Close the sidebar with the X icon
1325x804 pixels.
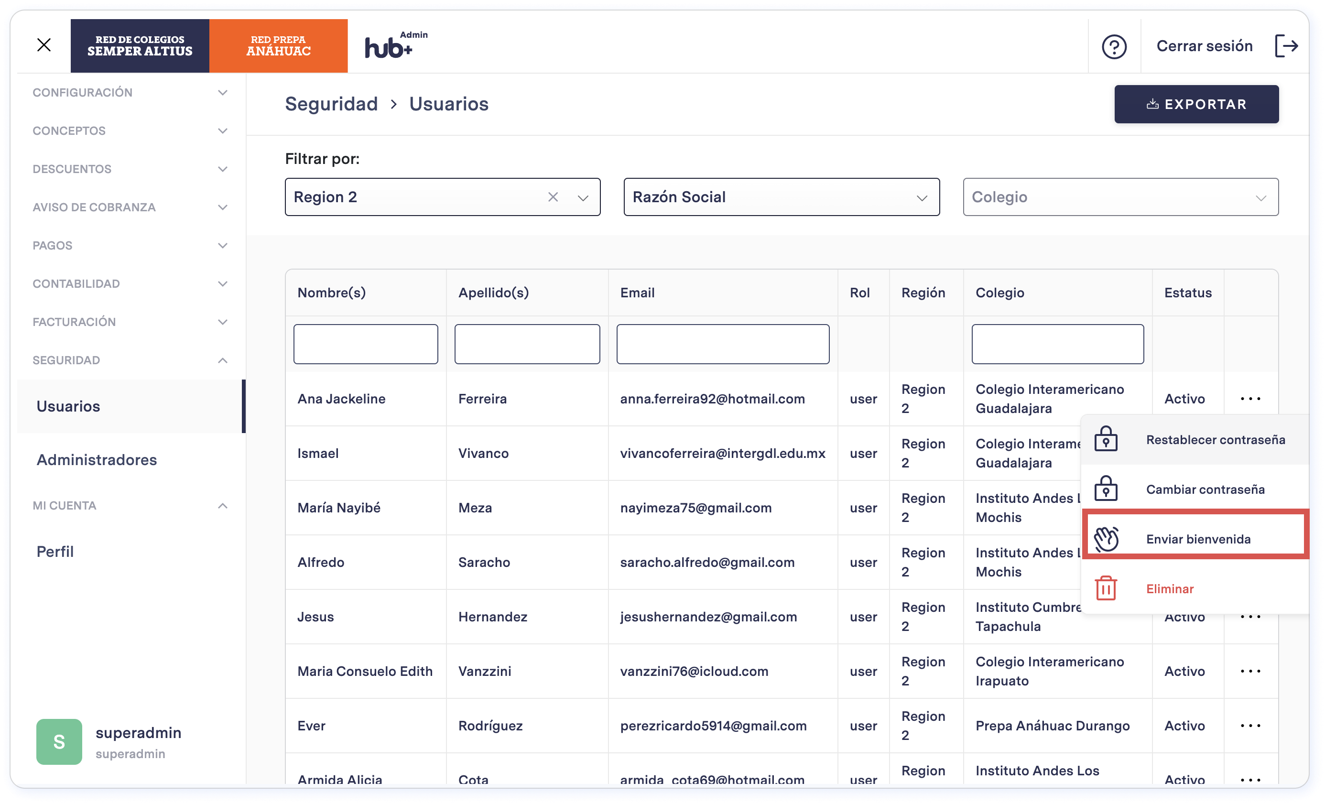tap(44, 45)
